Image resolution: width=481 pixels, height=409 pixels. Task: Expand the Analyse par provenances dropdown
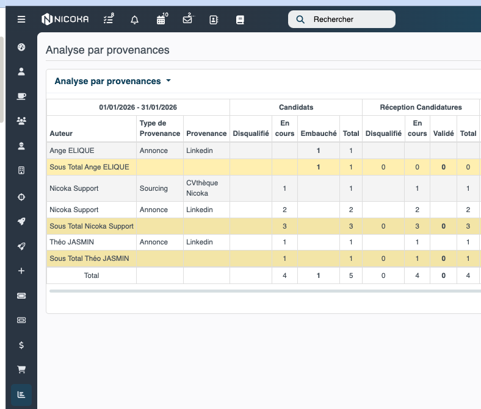click(x=112, y=81)
